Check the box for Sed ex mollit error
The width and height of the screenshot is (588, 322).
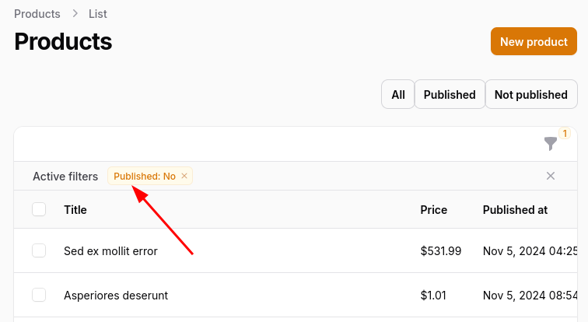click(39, 250)
